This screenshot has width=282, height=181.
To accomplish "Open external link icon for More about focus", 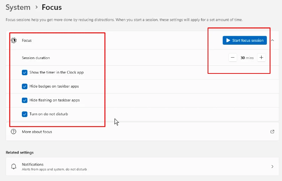I will click(x=272, y=132).
